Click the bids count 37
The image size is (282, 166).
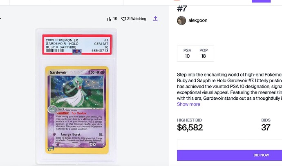(x=266, y=128)
